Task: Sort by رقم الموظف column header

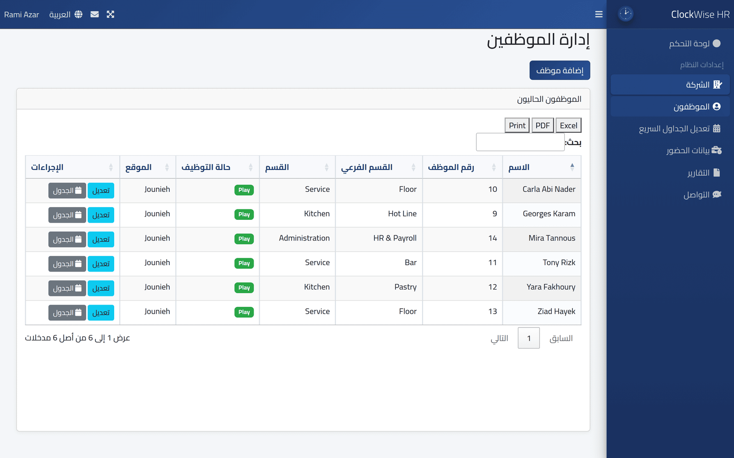Action: (462, 167)
